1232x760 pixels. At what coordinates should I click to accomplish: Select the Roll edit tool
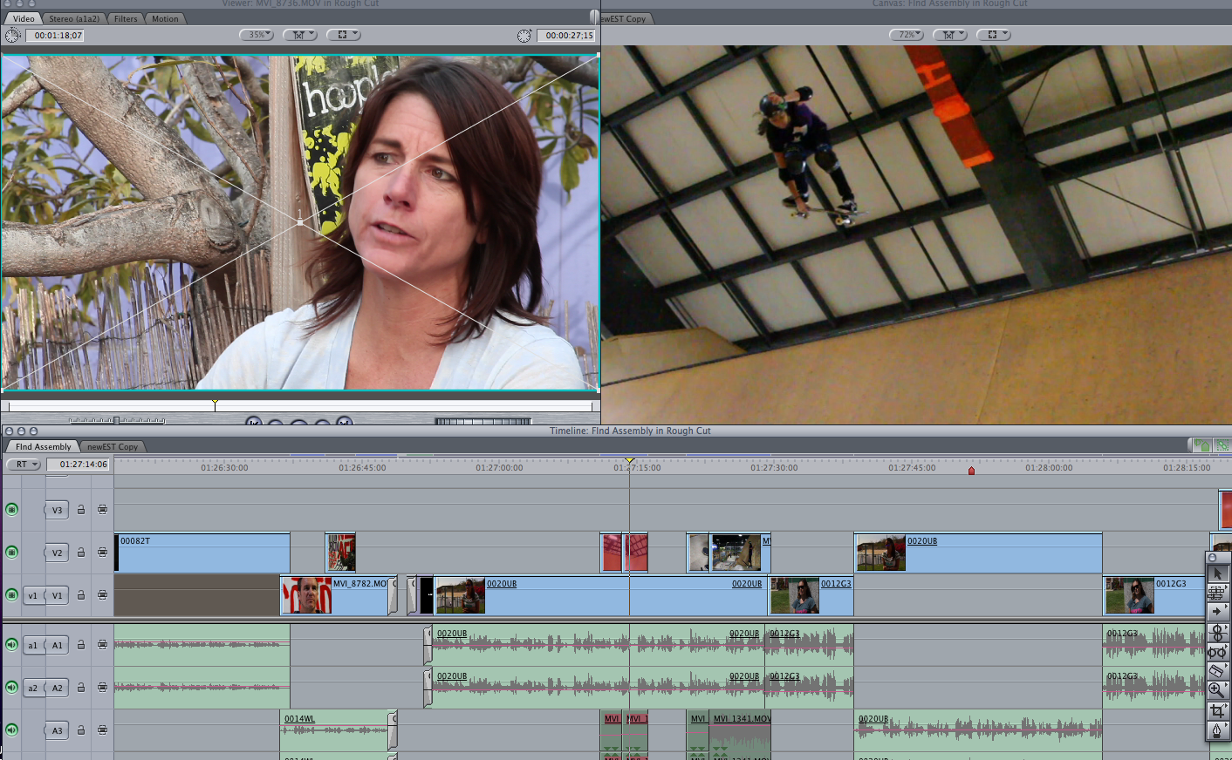(x=1217, y=633)
